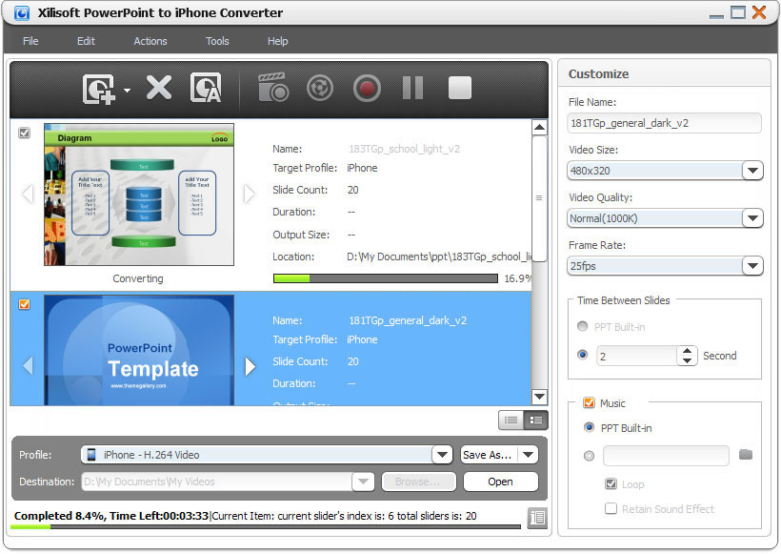Uncheck the Music checkbox

point(588,403)
